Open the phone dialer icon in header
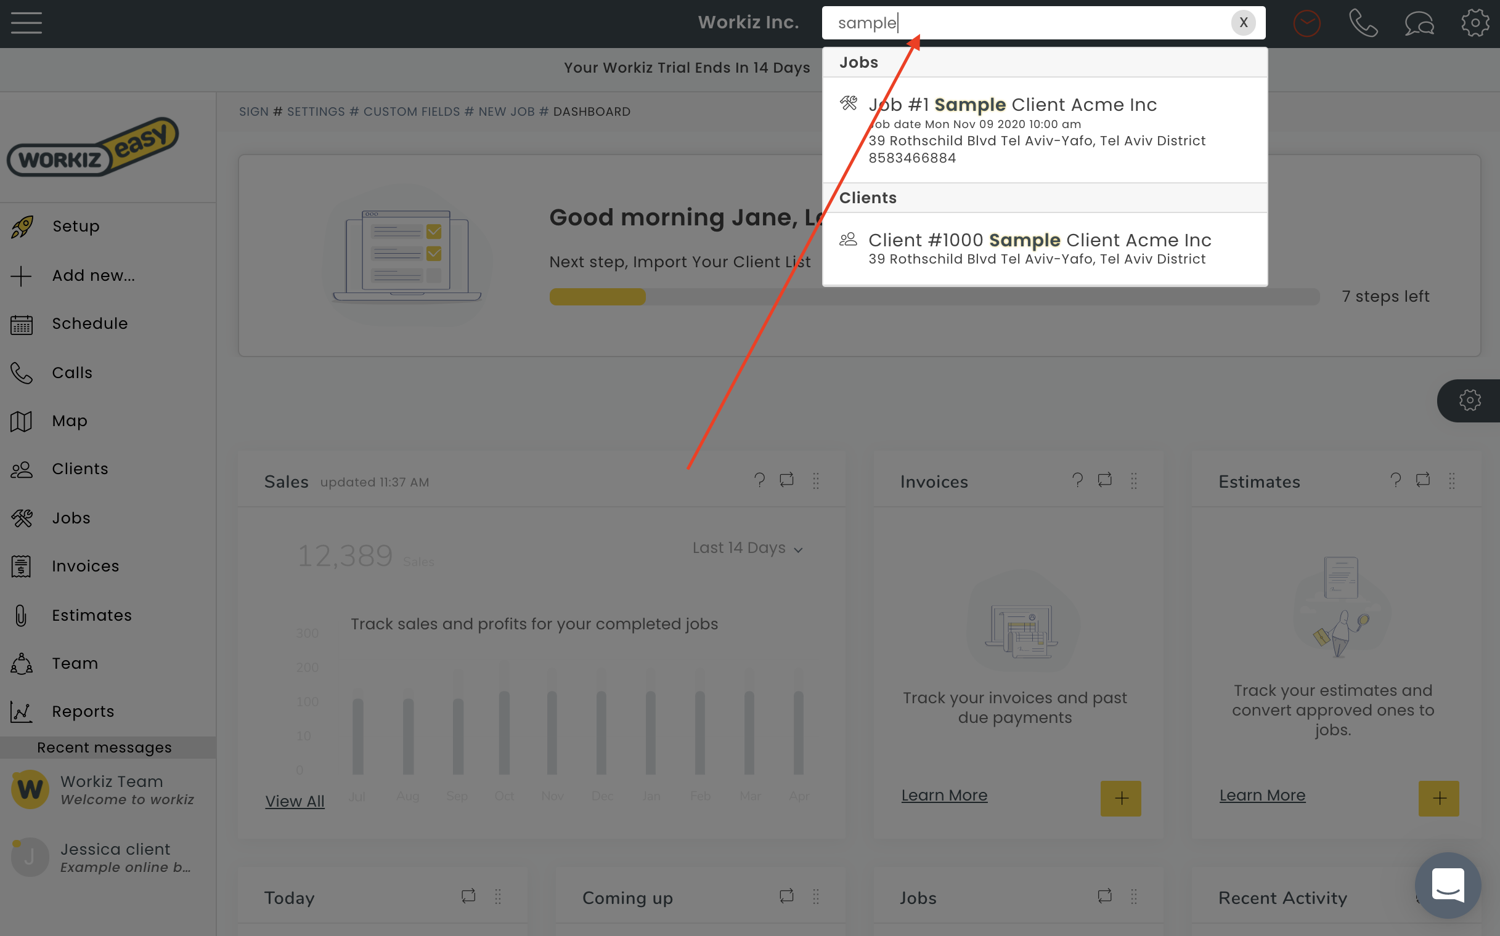This screenshot has width=1500, height=936. point(1363,23)
